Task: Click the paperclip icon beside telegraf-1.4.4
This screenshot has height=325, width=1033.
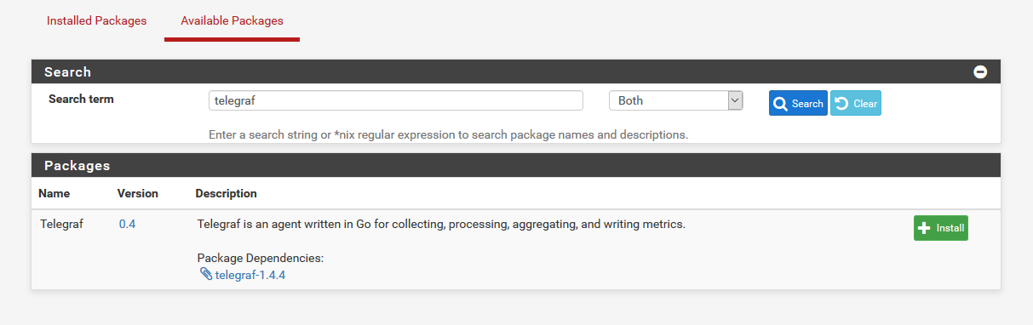Action: coord(206,274)
